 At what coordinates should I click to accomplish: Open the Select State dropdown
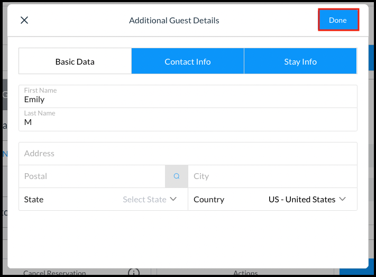click(144, 200)
